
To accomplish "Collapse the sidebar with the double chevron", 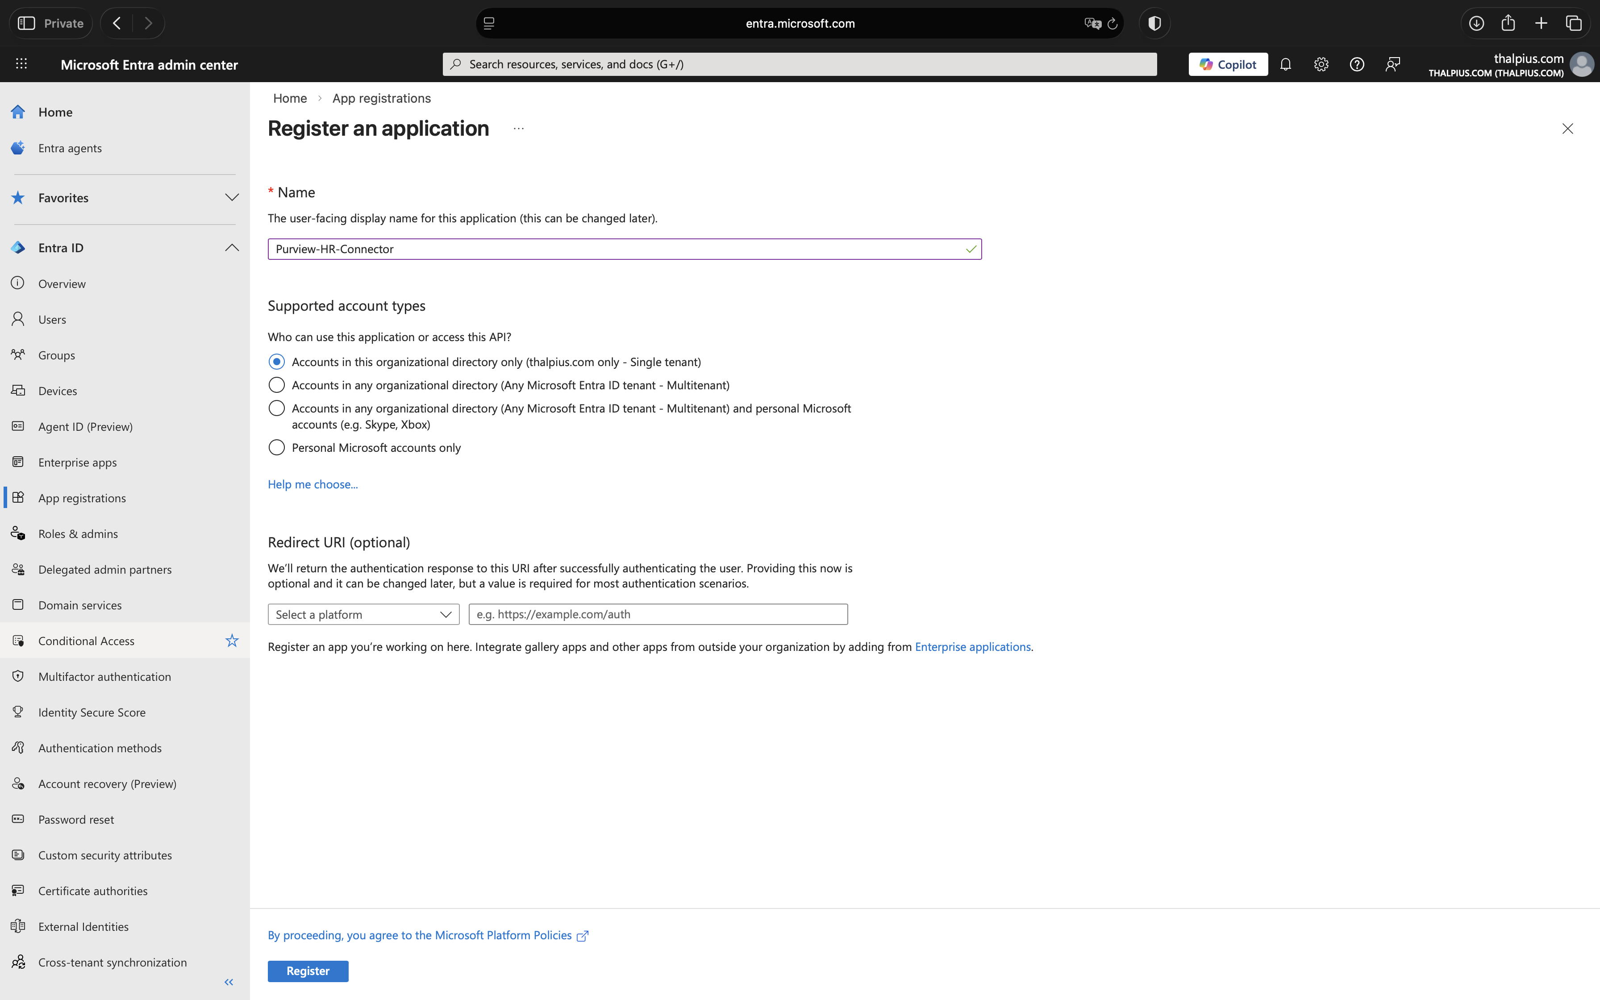I will pos(229,982).
